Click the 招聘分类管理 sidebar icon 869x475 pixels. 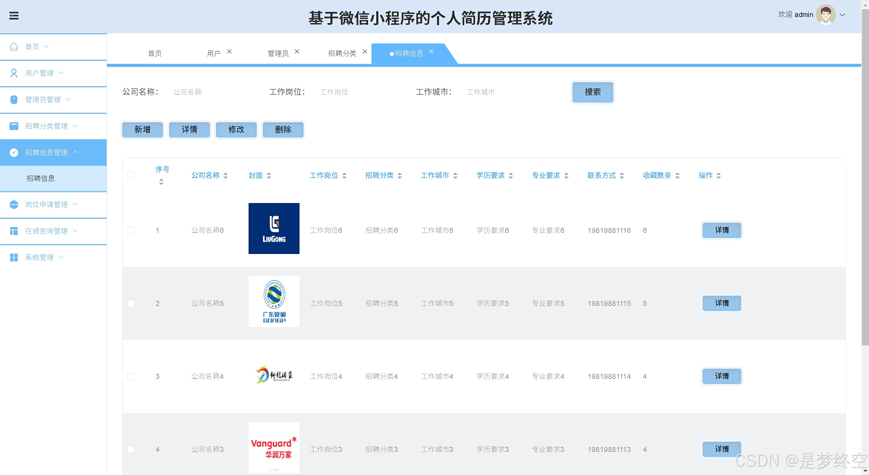pyautogui.click(x=14, y=126)
